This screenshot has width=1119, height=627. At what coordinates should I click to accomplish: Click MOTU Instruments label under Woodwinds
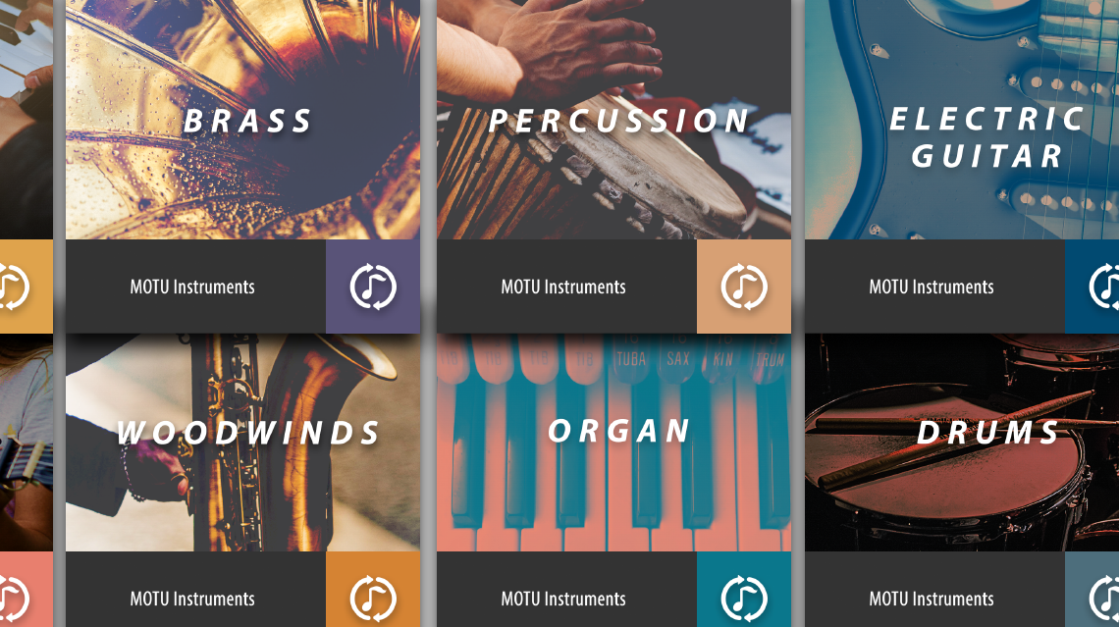click(192, 599)
